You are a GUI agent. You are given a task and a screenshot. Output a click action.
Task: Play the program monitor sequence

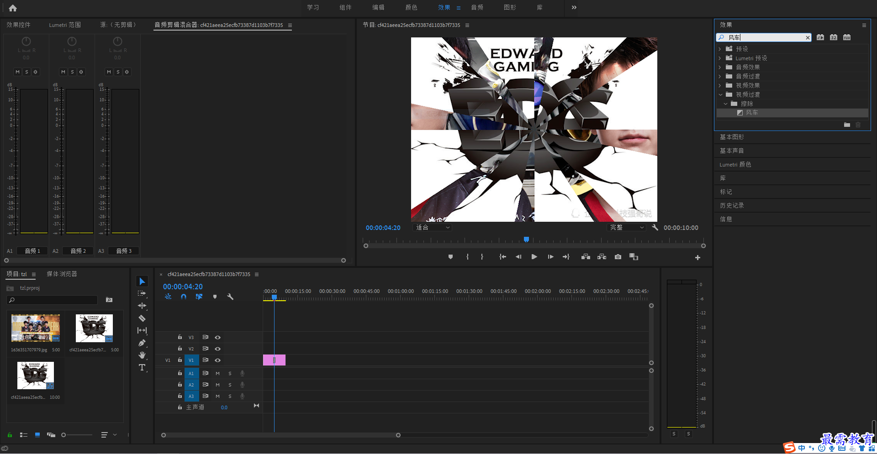[x=534, y=257]
